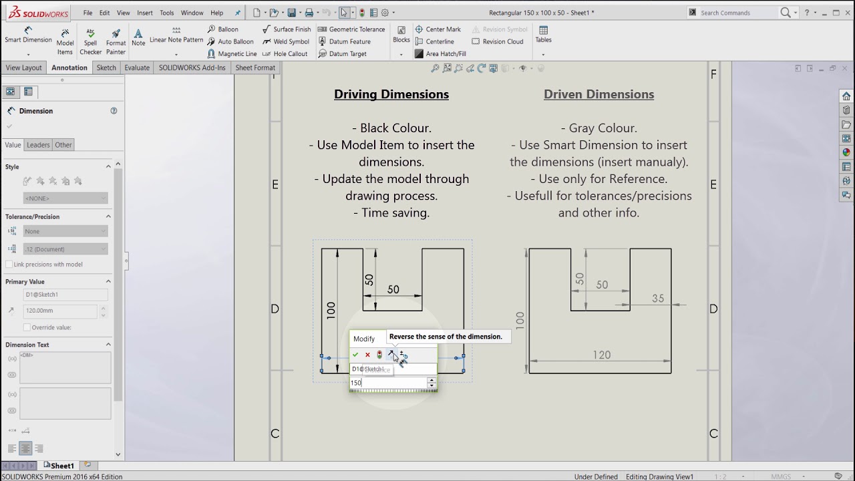Launch the Spell Checker

point(91,41)
